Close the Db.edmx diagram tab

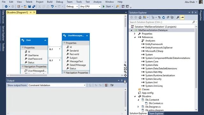click(34, 12)
